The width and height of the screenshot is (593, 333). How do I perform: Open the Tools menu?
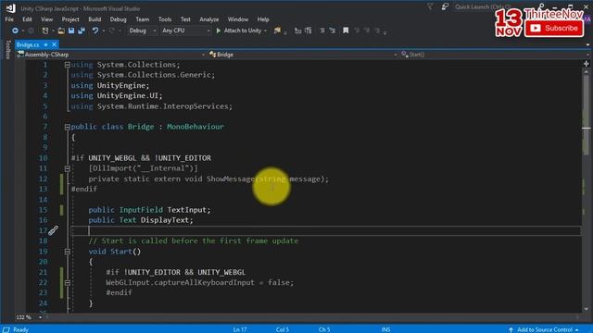click(x=165, y=19)
